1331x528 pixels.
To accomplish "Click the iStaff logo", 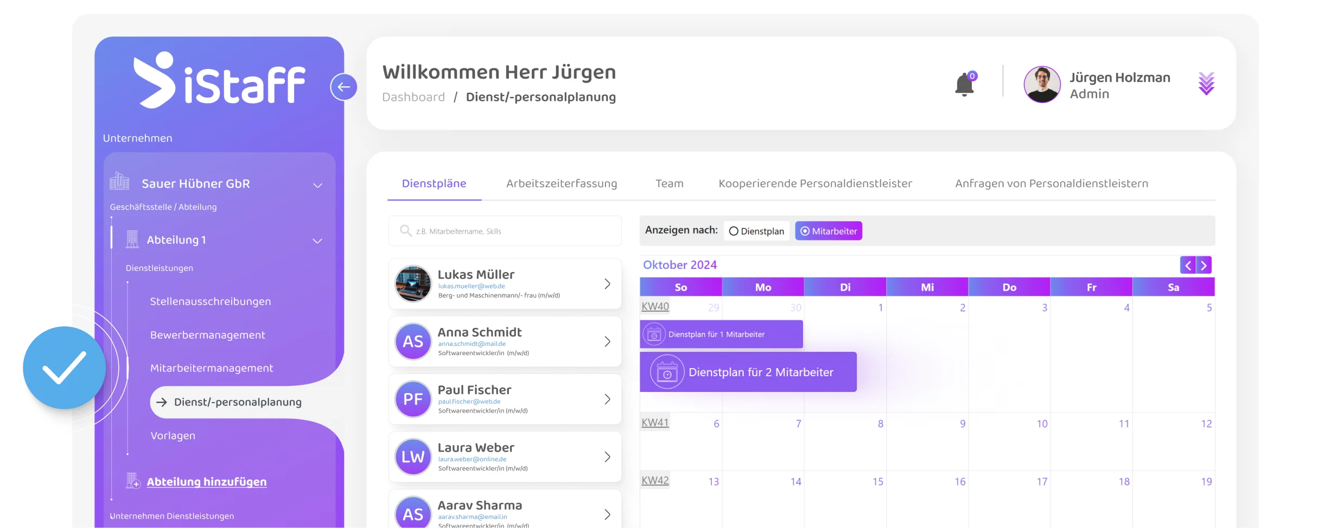I will point(219,80).
